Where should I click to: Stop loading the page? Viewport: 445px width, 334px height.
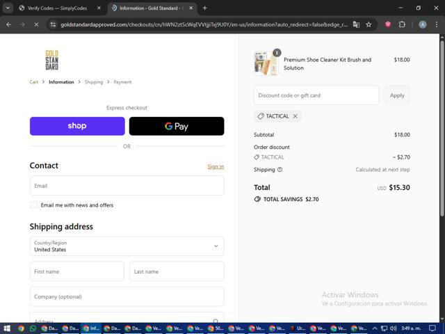click(36, 25)
